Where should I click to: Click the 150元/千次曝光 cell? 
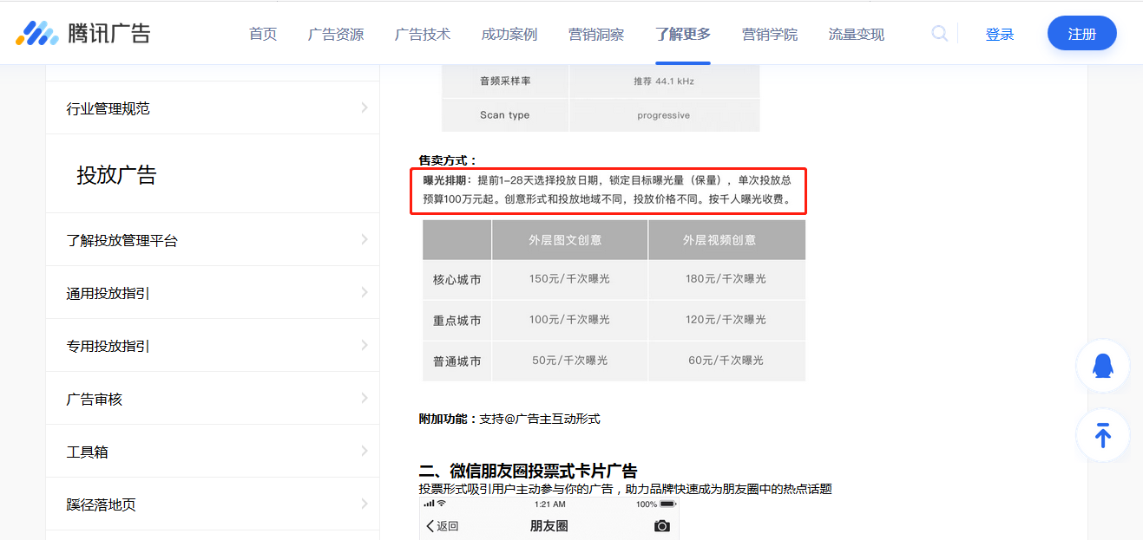(569, 278)
